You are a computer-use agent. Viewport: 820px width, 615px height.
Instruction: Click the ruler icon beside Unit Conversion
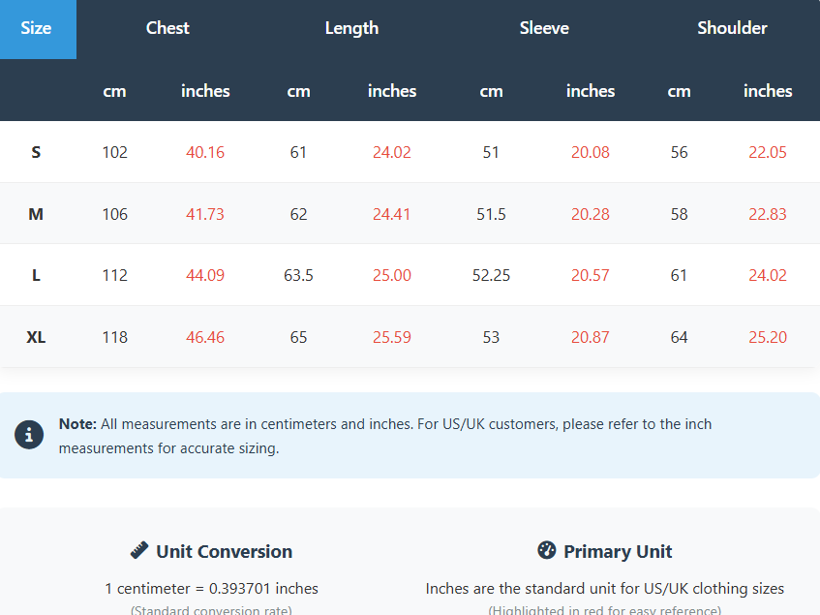[x=139, y=551]
